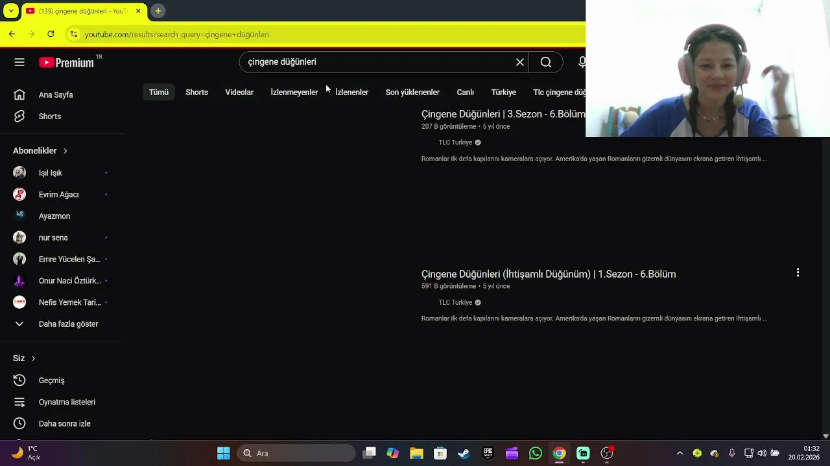Click the weather widget showing 1°C Açık

coord(26,453)
